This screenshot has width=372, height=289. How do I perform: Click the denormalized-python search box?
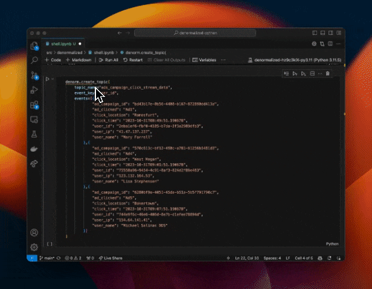195,33
